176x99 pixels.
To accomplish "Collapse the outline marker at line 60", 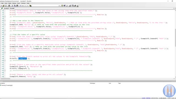I will 5,61.
